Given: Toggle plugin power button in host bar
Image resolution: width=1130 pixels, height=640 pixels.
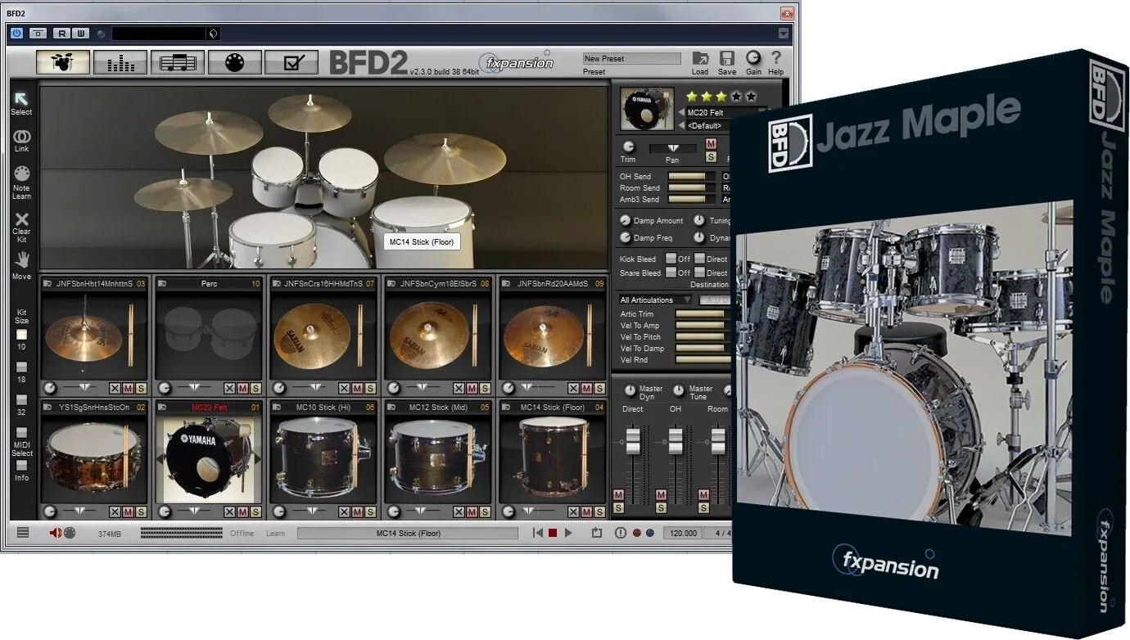Looking at the screenshot, I should (16, 34).
